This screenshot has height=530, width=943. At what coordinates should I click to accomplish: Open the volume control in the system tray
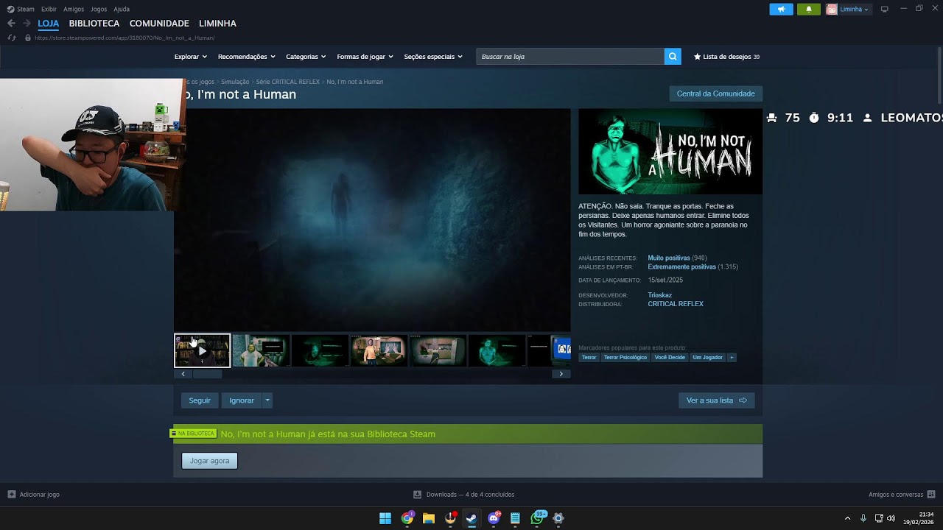pos(891,518)
